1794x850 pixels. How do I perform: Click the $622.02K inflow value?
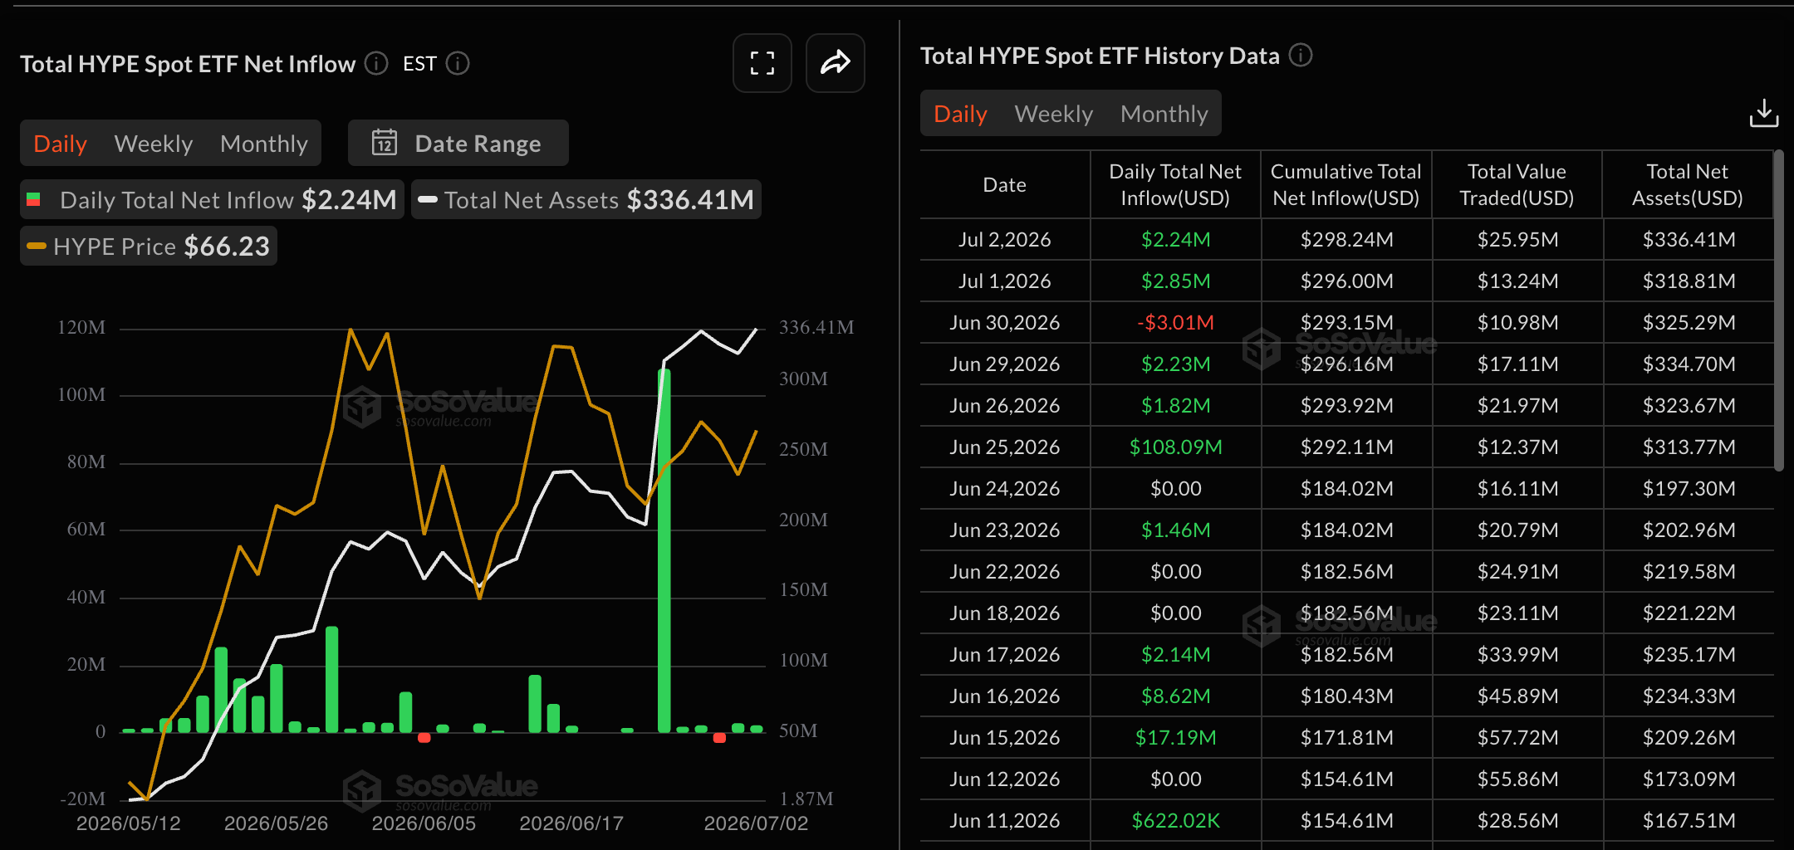(x=1175, y=821)
